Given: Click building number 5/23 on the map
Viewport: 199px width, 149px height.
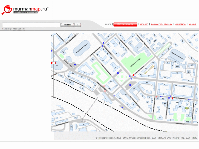Looking at the screenshot, I should click(134, 88).
